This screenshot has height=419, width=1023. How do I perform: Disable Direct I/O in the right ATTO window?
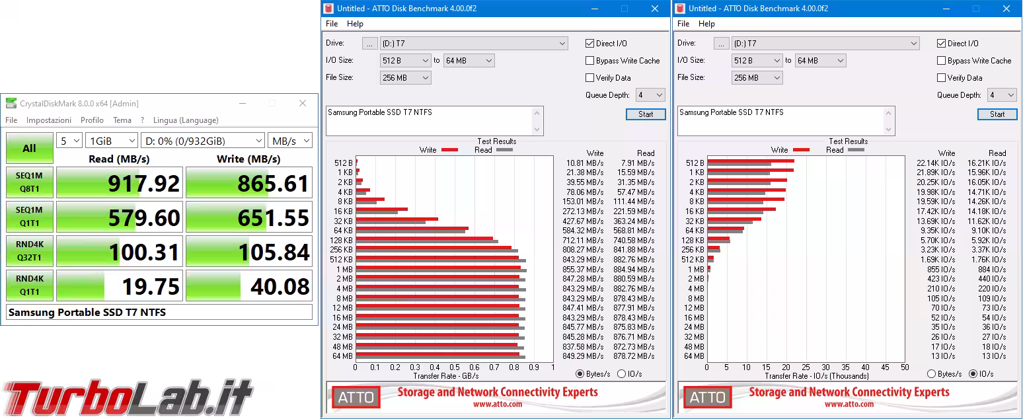pos(941,43)
